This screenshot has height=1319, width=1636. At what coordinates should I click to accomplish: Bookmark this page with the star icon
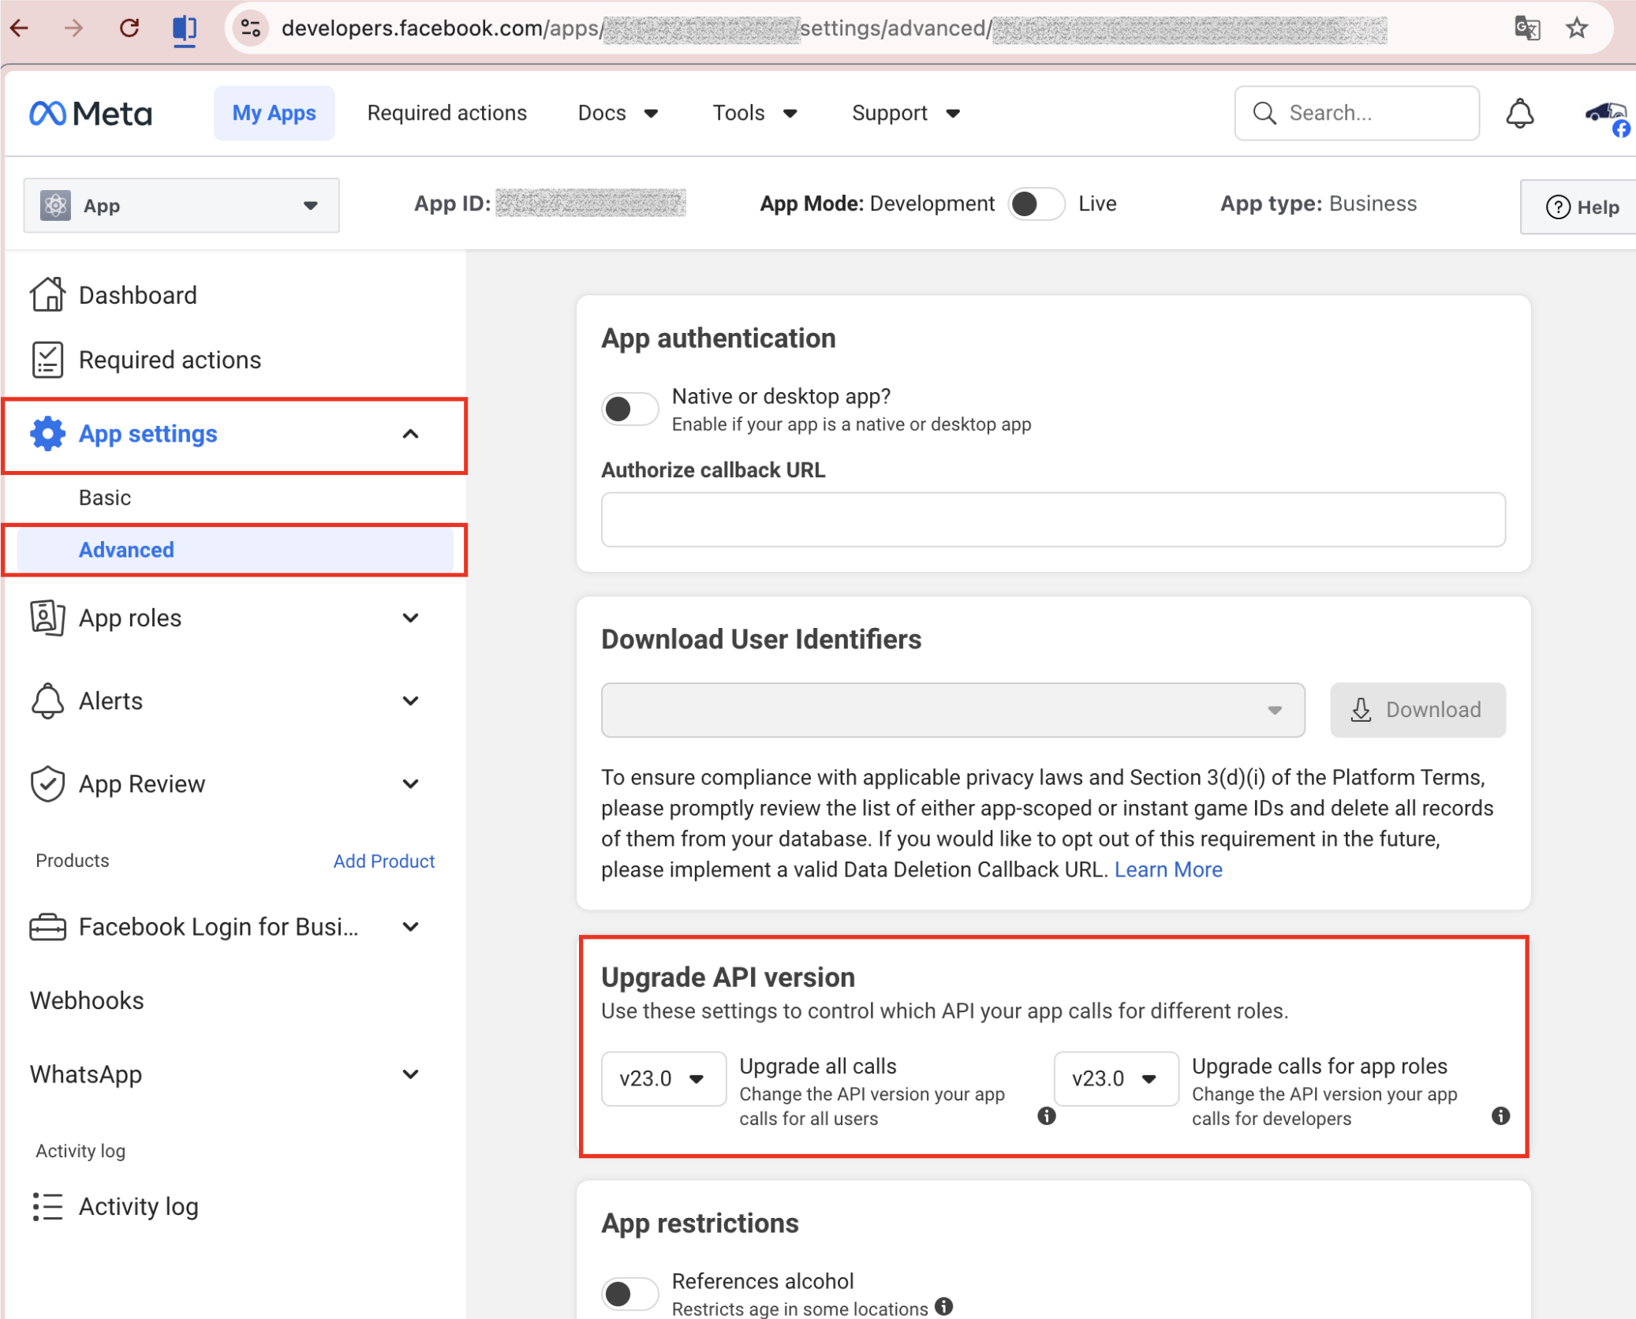[x=1577, y=28]
